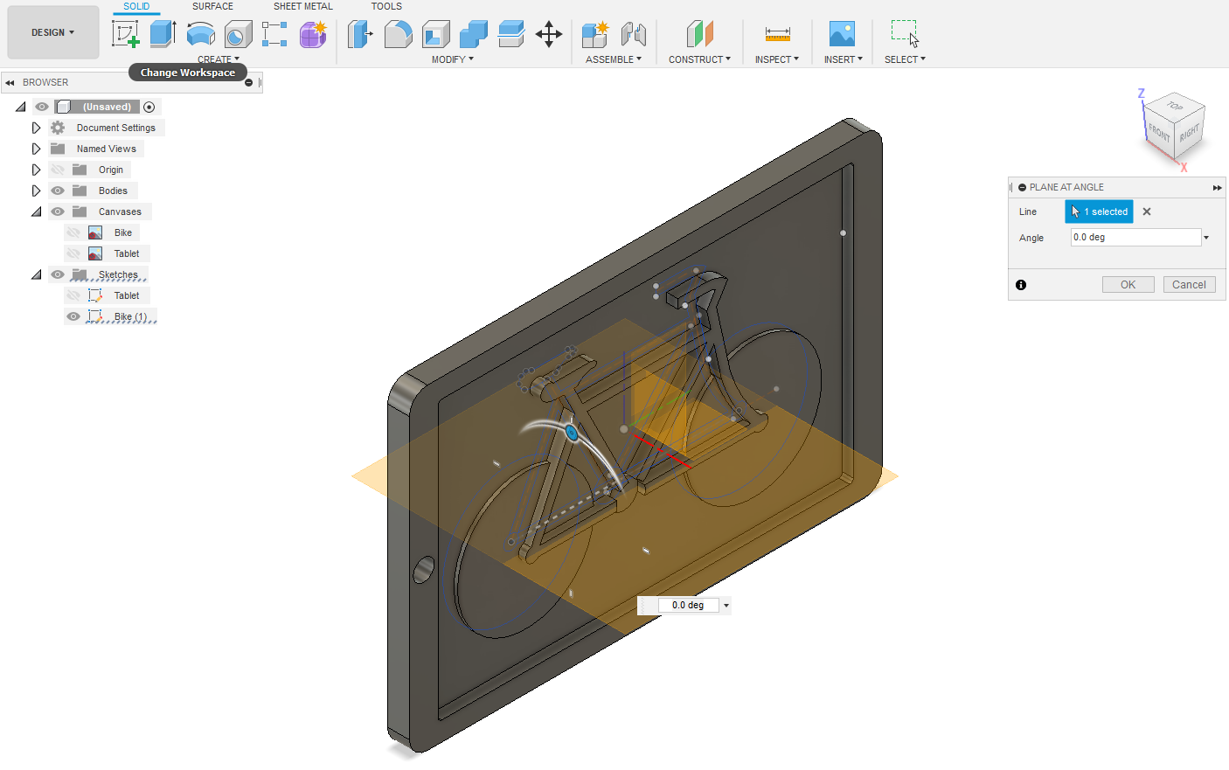Click the info icon in Plane at Angle dialog

coord(1021,285)
